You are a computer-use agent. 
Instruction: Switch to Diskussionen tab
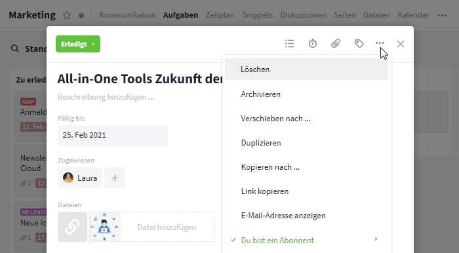click(x=303, y=15)
